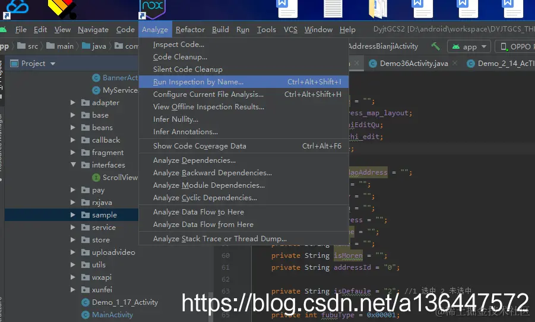Choose Analyze Dependencies entry
The image size is (535, 322).
point(243,160)
